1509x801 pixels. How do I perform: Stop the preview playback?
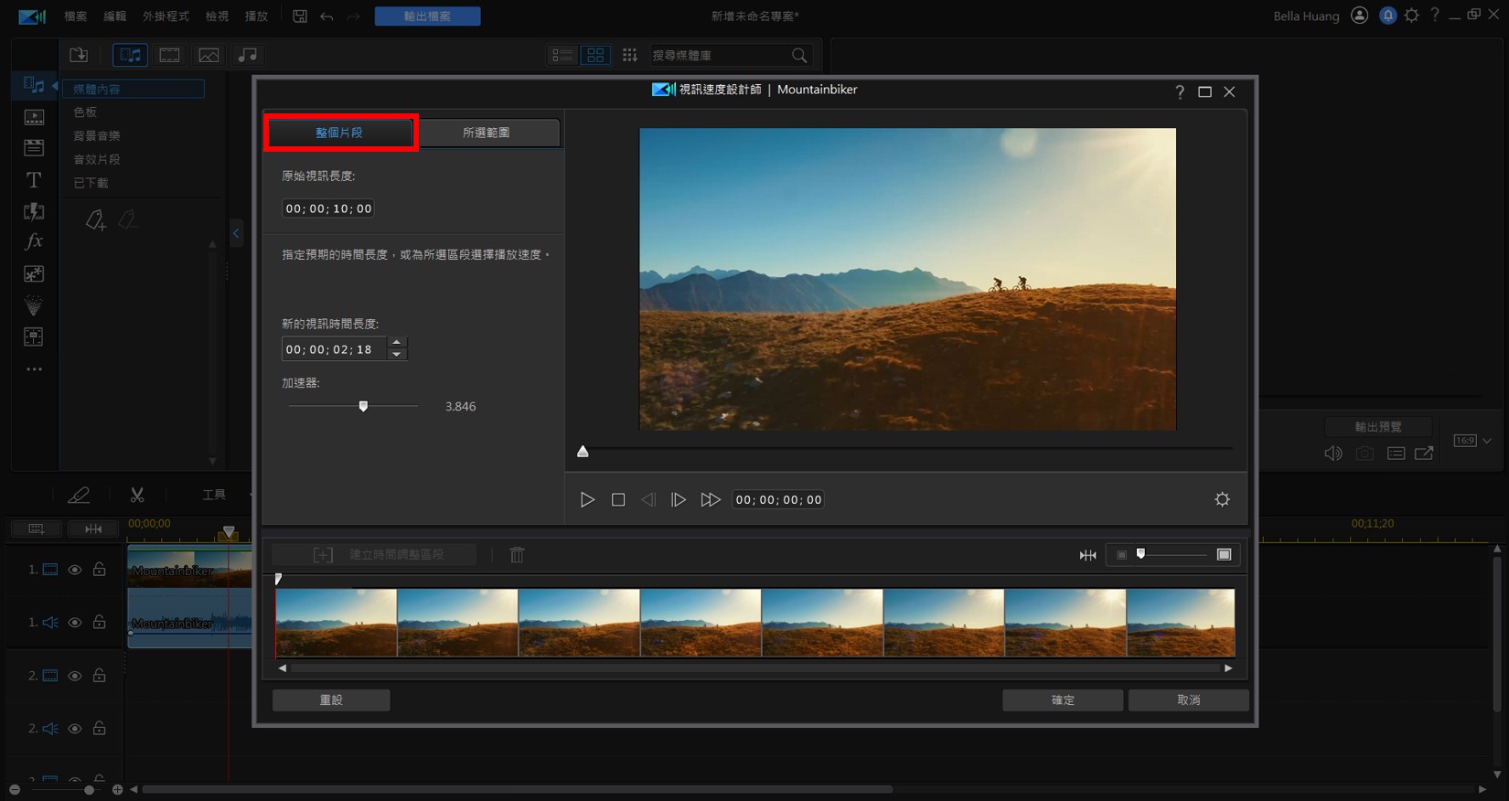tap(618, 500)
